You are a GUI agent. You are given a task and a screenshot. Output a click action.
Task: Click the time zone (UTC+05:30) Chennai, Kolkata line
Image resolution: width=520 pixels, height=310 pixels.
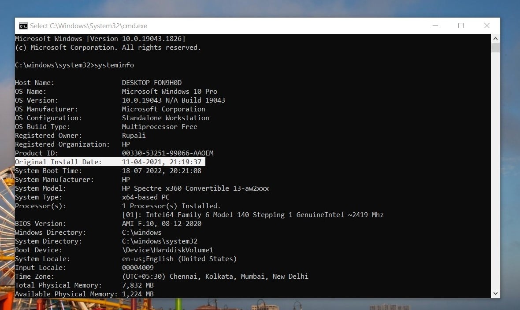coord(215,277)
